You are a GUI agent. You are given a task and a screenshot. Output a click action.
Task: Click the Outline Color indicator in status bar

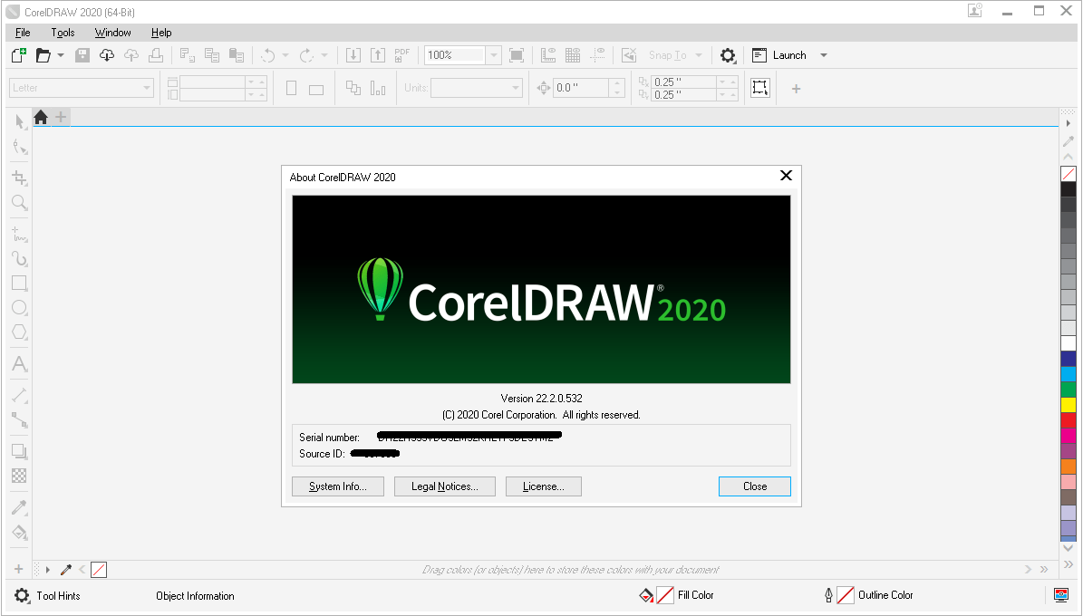tap(868, 594)
